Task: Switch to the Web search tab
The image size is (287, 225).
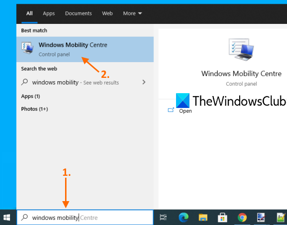Action: pos(107,13)
